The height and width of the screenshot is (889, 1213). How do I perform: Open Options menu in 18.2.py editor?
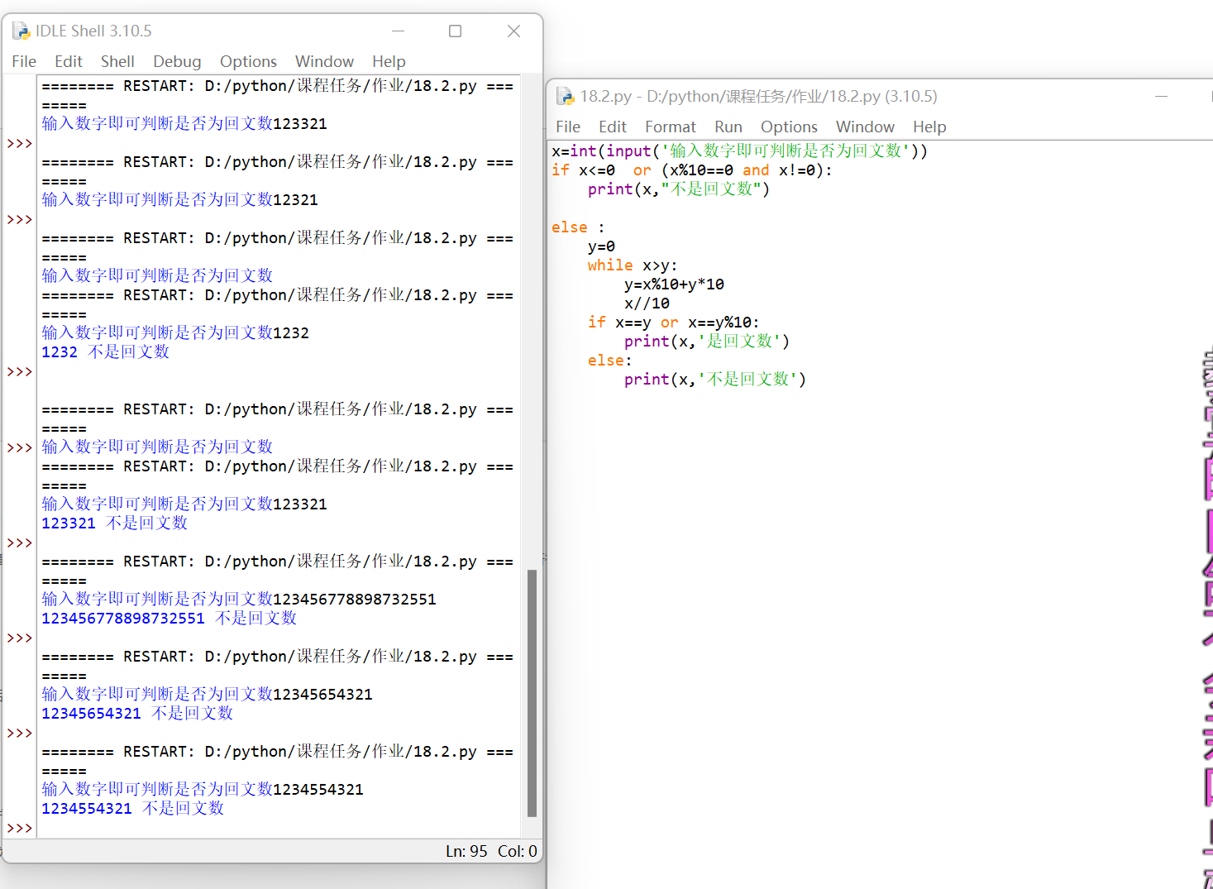tap(789, 127)
